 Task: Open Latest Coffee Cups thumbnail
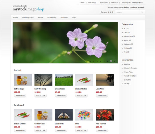coord(23,80)
